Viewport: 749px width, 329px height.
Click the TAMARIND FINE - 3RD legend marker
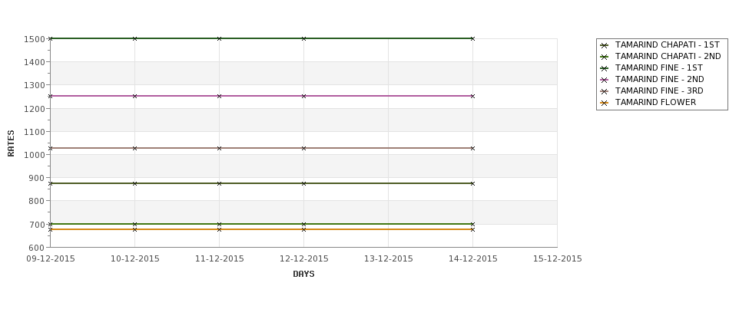point(605,91)
